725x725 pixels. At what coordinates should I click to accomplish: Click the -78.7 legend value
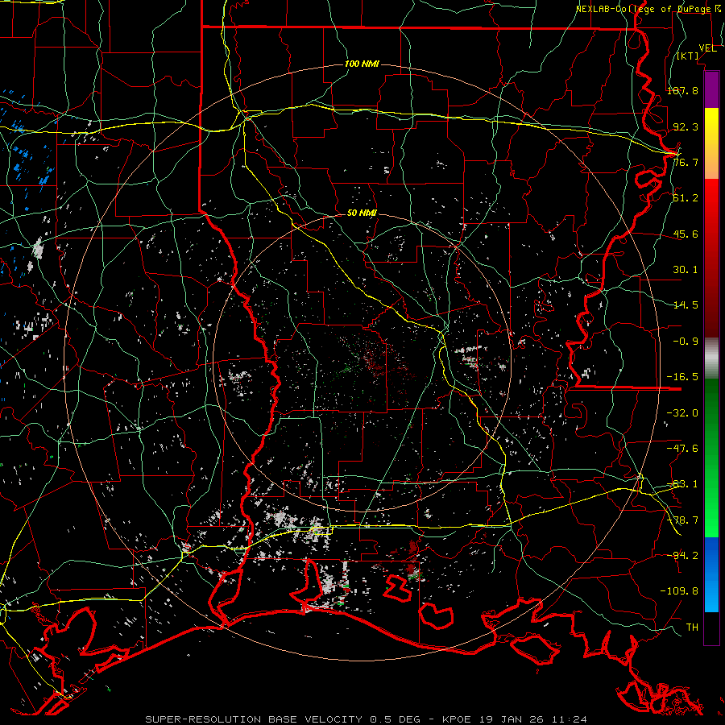682,520
